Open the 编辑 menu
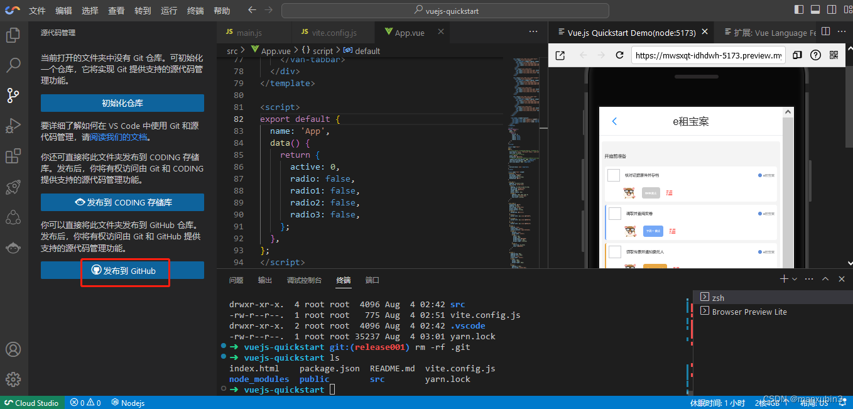853x409 pixels. [x=63, y=11]
